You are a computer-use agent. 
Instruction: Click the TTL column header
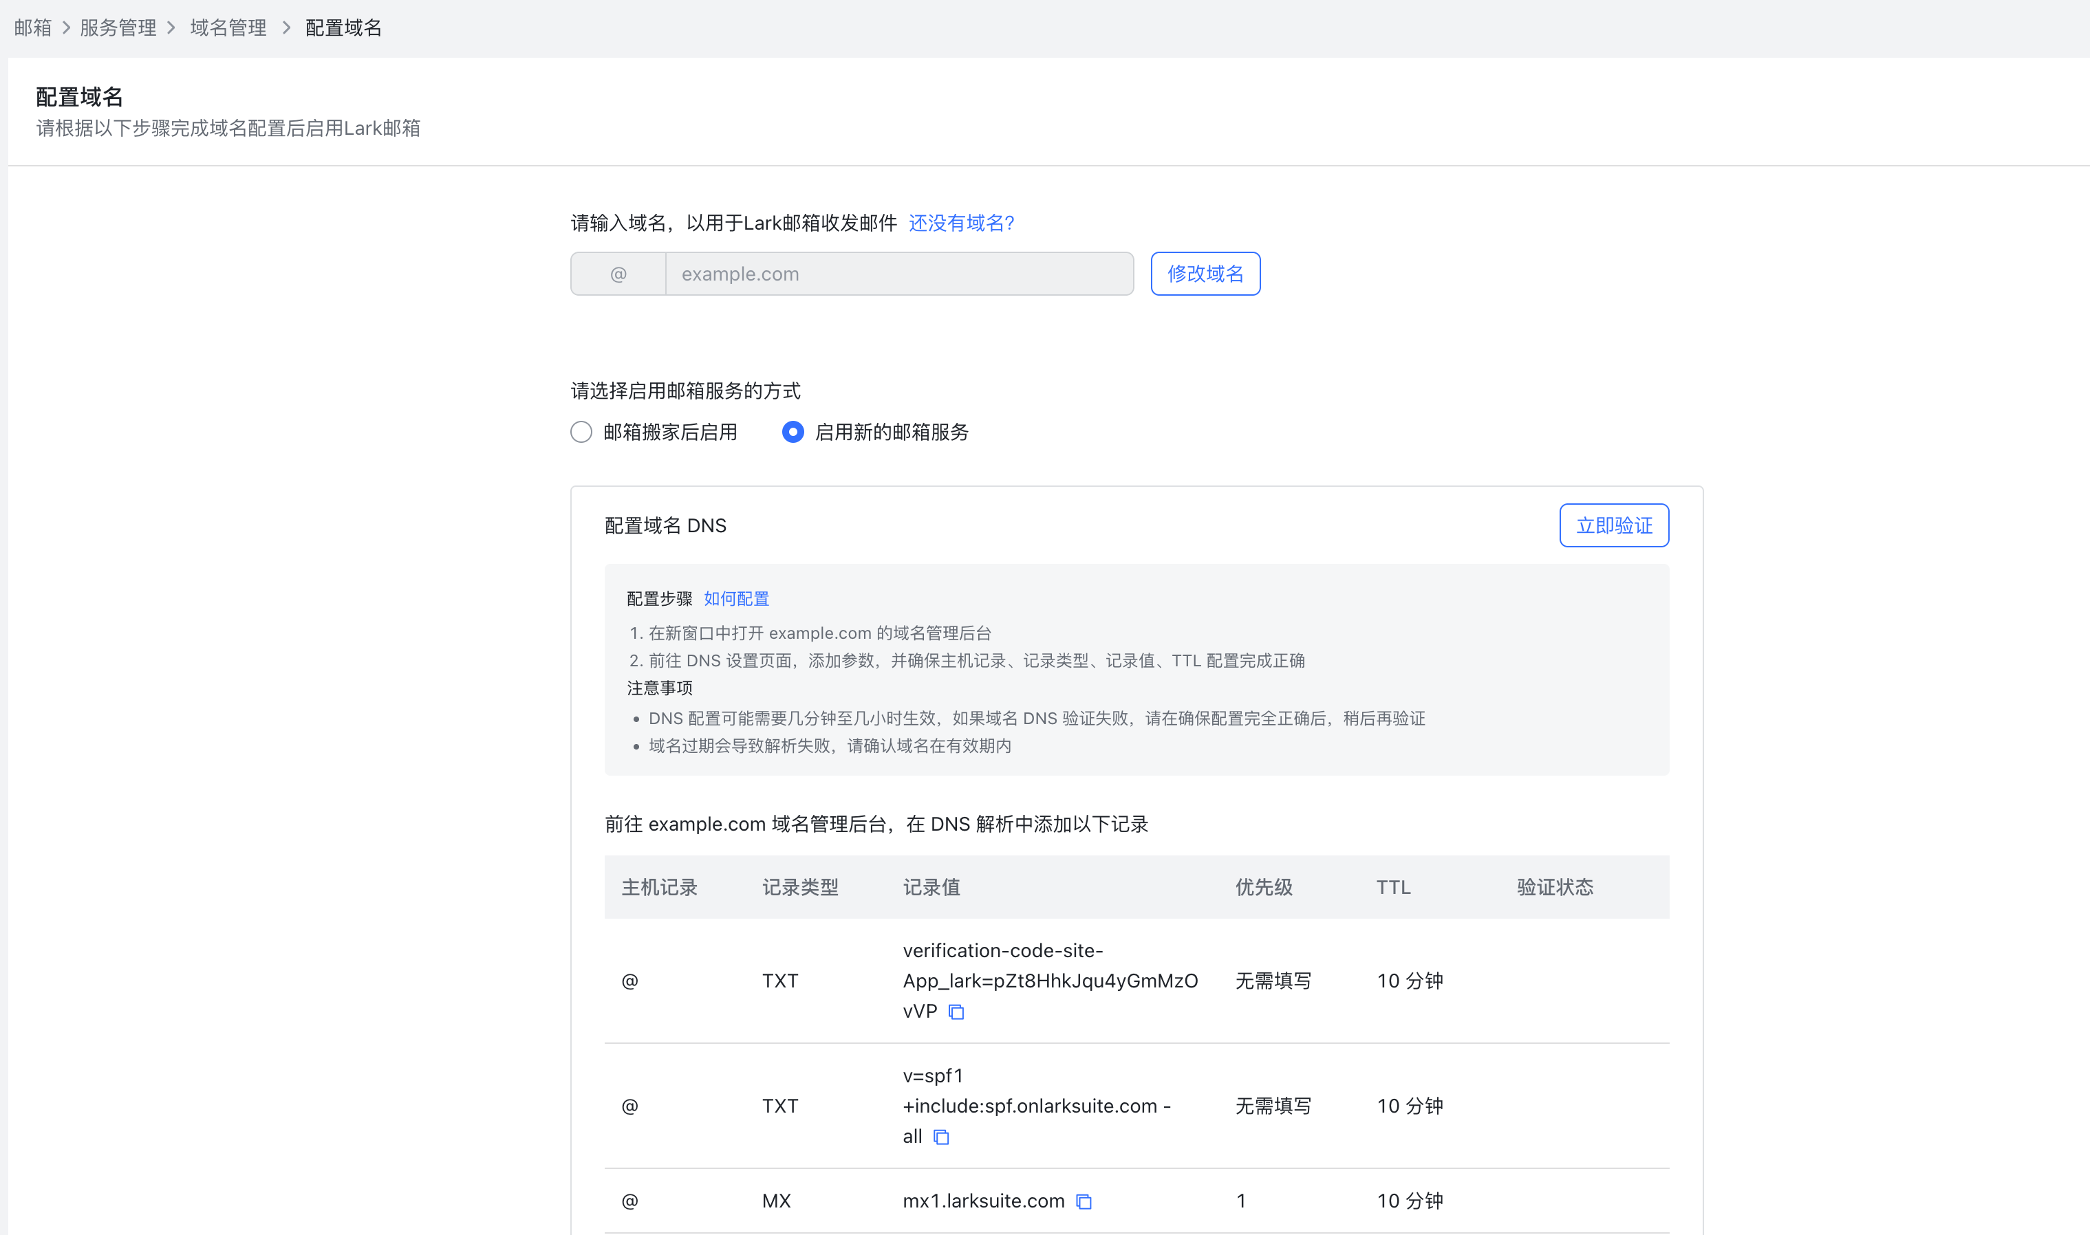pos(1393,887)
